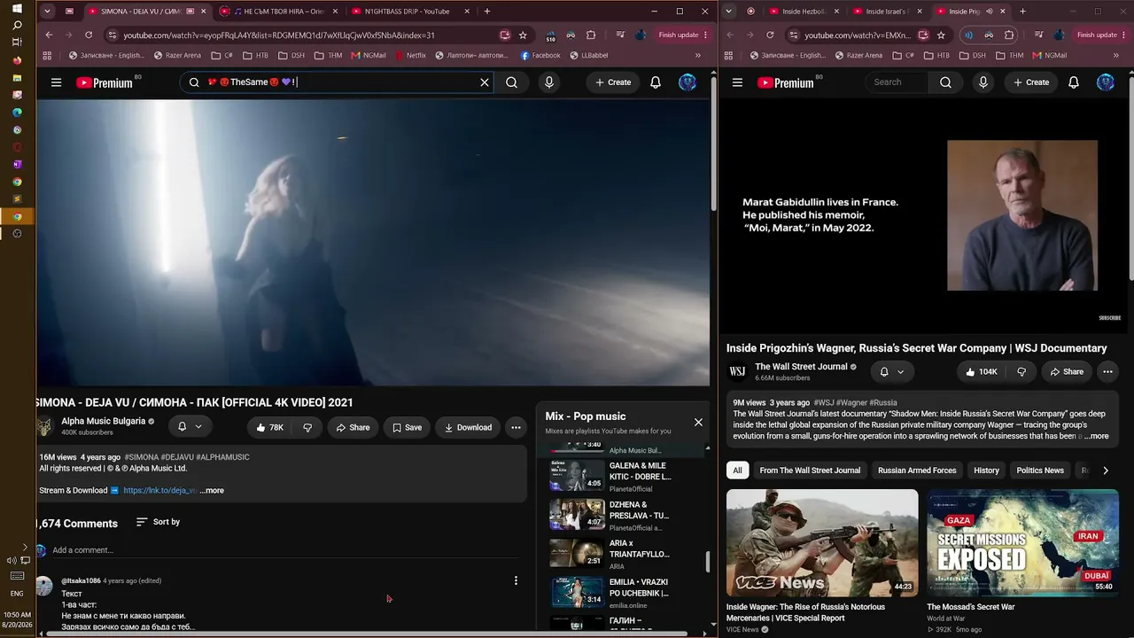This screenshot has height=638, width=1134.
Task: Open The Mossad's Secret War video thumbnail
Action: pyautogui.click(x=1022, y=542)
